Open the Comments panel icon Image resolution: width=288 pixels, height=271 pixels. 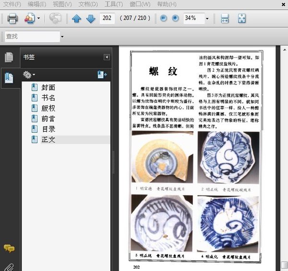9,249
